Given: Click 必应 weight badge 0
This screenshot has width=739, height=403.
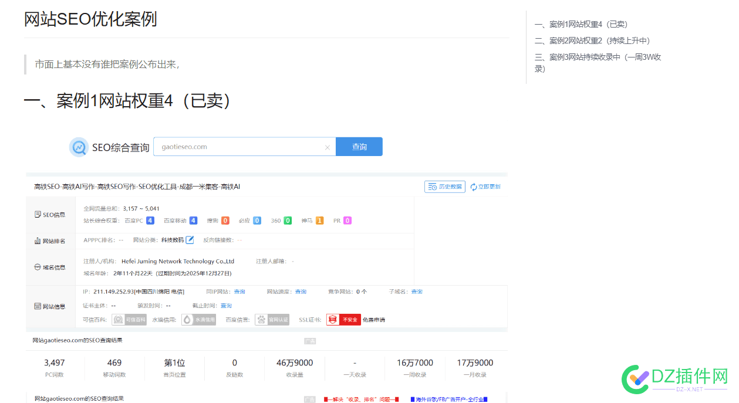Looking at the screenshot, I should 257,221.
